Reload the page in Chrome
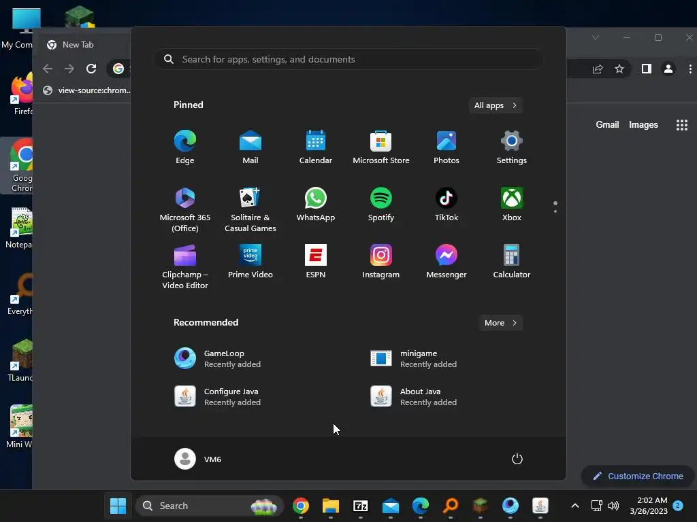 pos(91,69)
